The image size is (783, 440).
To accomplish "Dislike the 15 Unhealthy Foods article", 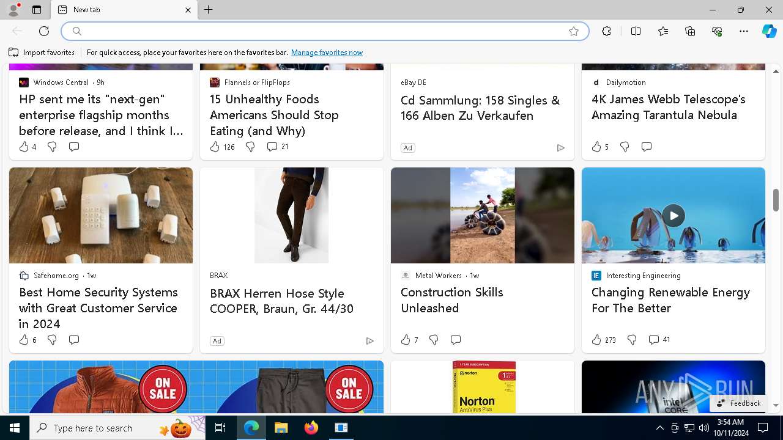I will click(x=250, y=147).
